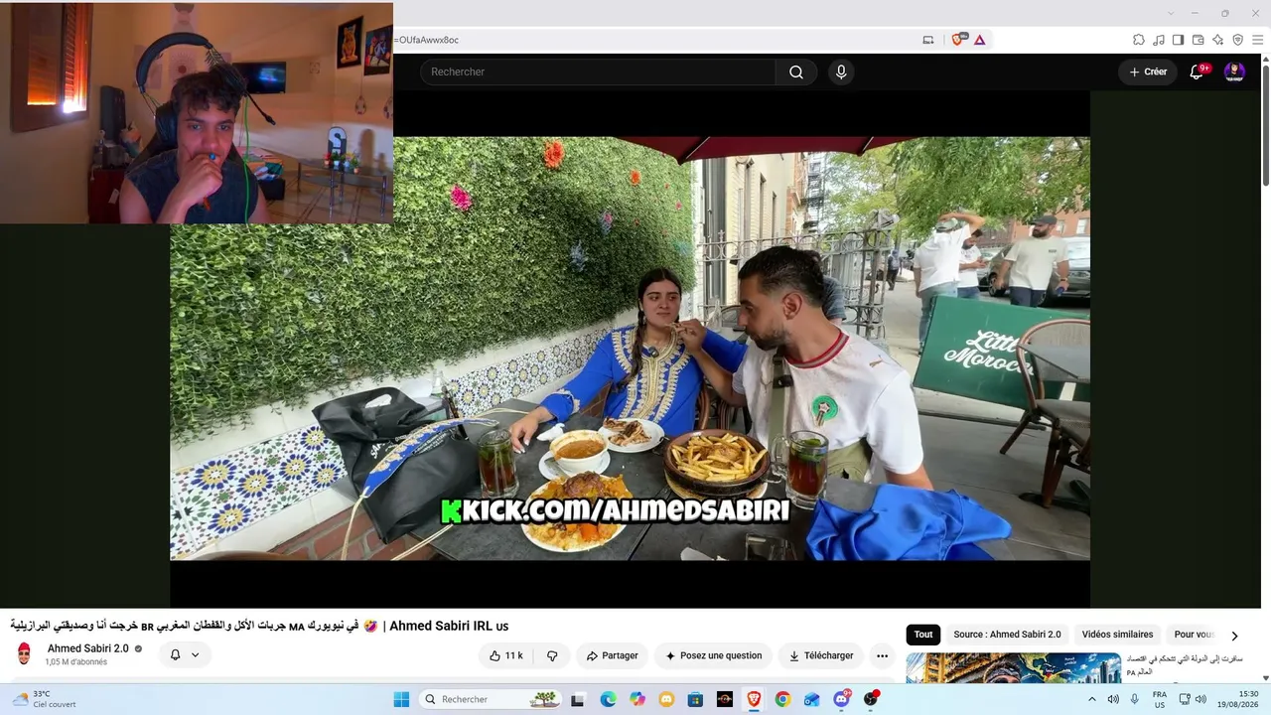The image size is (1271, 715).
Task: Open Brave Rewards triangle icon
Action: [x=979, y=40]
